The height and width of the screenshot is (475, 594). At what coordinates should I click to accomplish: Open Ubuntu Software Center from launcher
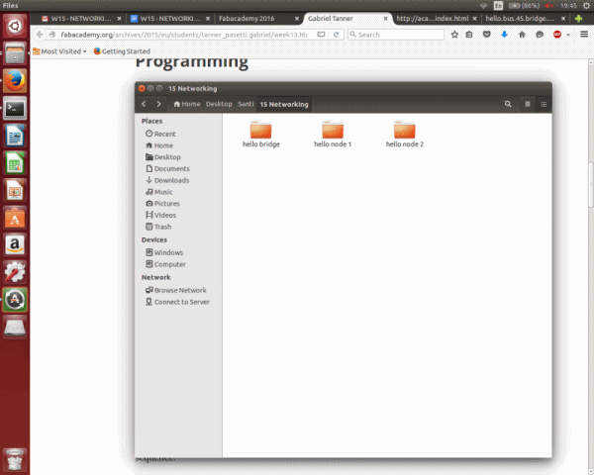point(15,218)
